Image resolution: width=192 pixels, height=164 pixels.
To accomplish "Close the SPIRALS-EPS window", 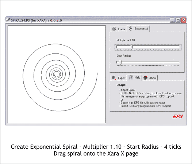I will click(184, 20).
